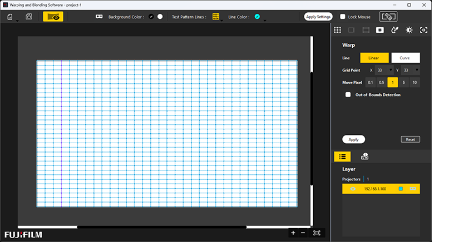Enable the Lock Mouse checkbox

pos(343,17)
